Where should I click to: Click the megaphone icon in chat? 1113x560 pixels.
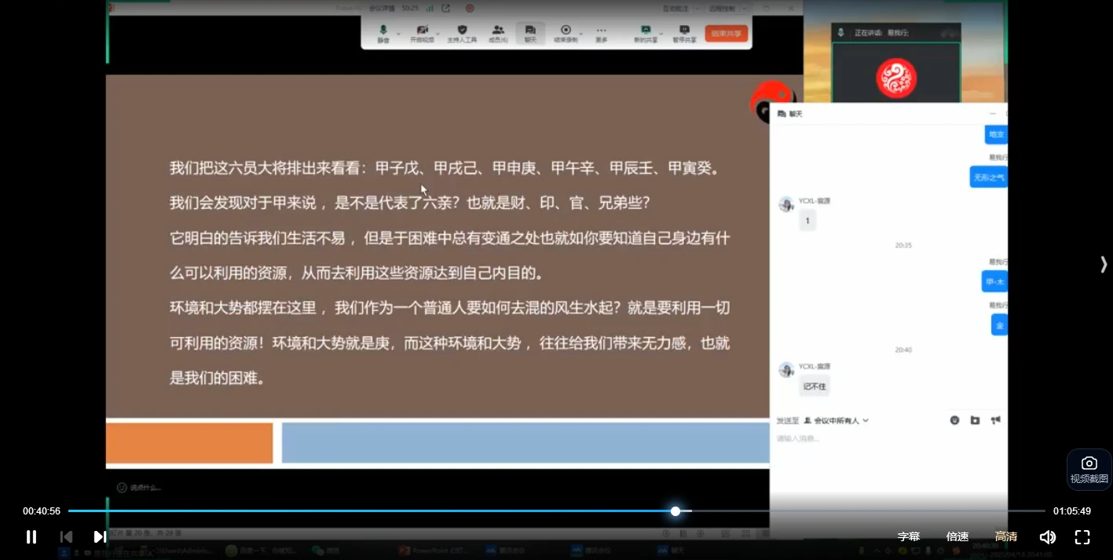tap(995, 420)
